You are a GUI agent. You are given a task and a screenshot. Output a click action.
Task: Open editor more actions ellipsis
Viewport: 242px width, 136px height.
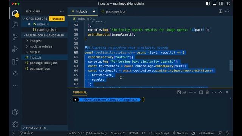[227, 11]
